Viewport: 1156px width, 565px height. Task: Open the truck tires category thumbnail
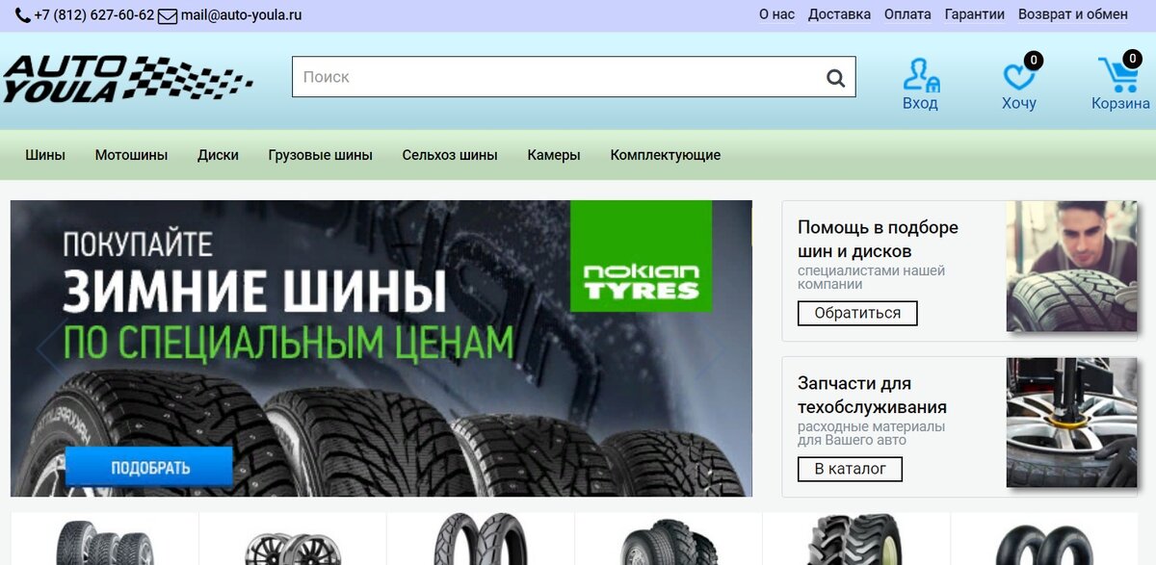coord(669,543)
